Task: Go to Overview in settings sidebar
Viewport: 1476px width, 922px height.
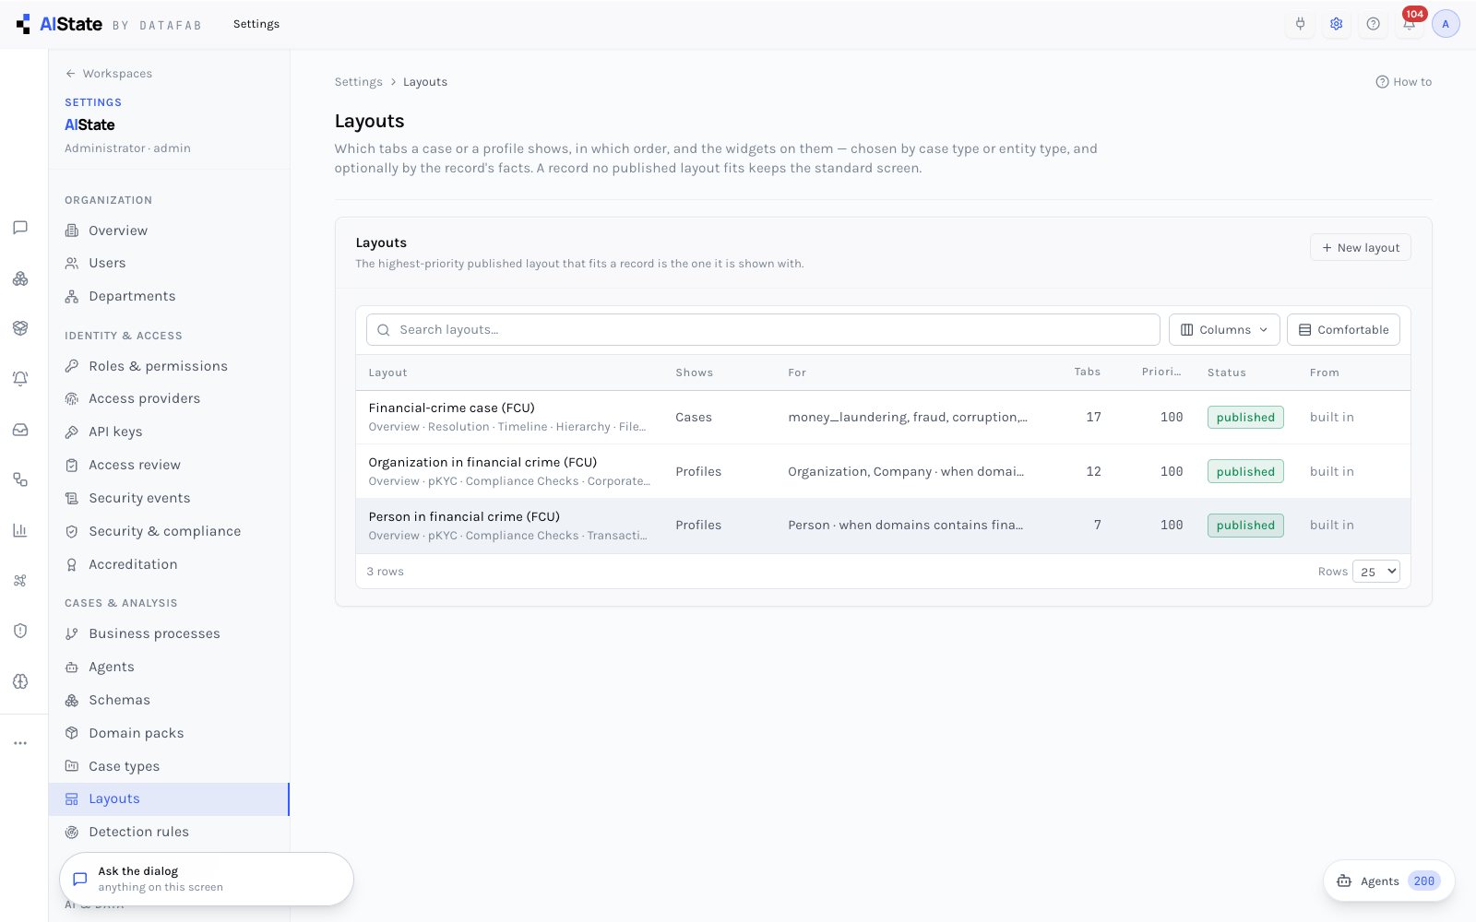Action: coord(169,230)
